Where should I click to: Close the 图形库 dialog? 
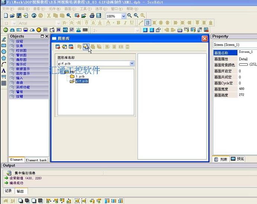coord(204,39)
